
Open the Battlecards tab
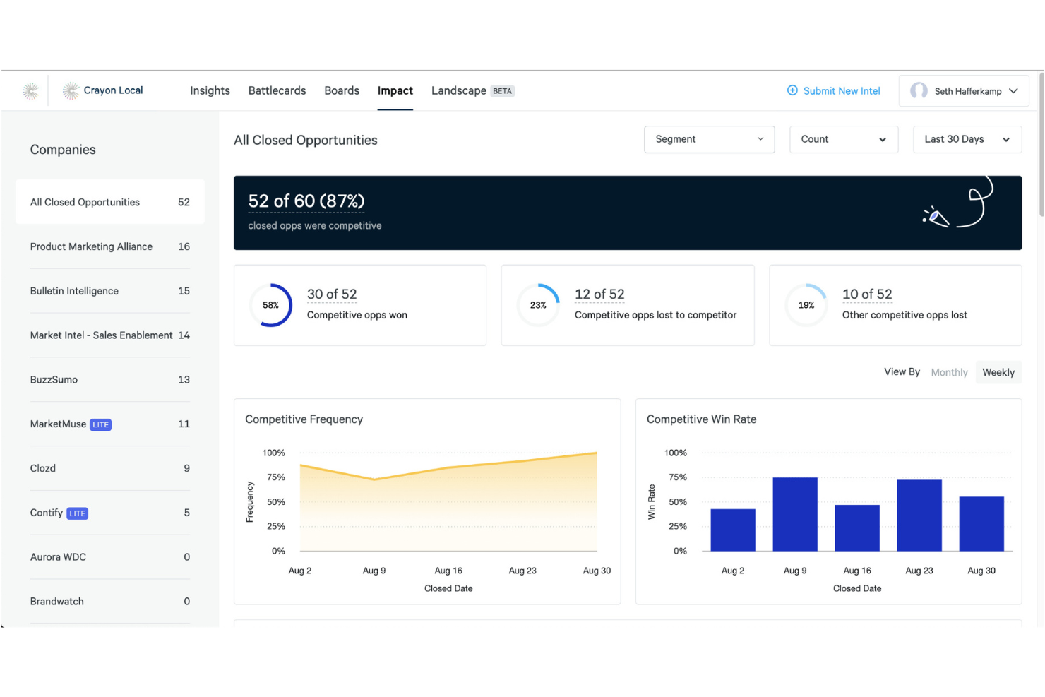pyautogui.click(x=277, y=90)
